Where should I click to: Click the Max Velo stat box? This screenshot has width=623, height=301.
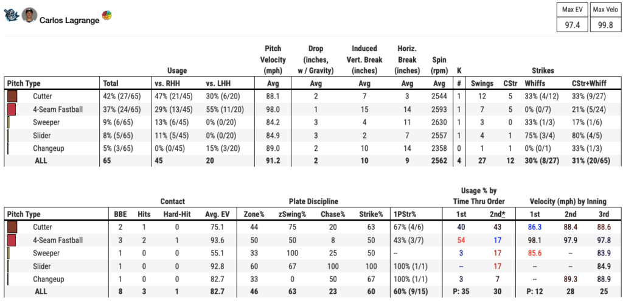coord(605,17)
